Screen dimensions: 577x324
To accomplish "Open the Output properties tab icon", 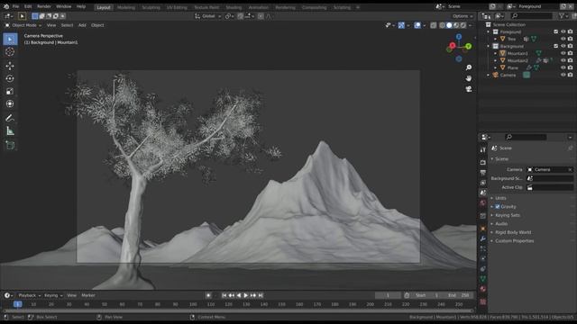I will [x=483, y=172].
